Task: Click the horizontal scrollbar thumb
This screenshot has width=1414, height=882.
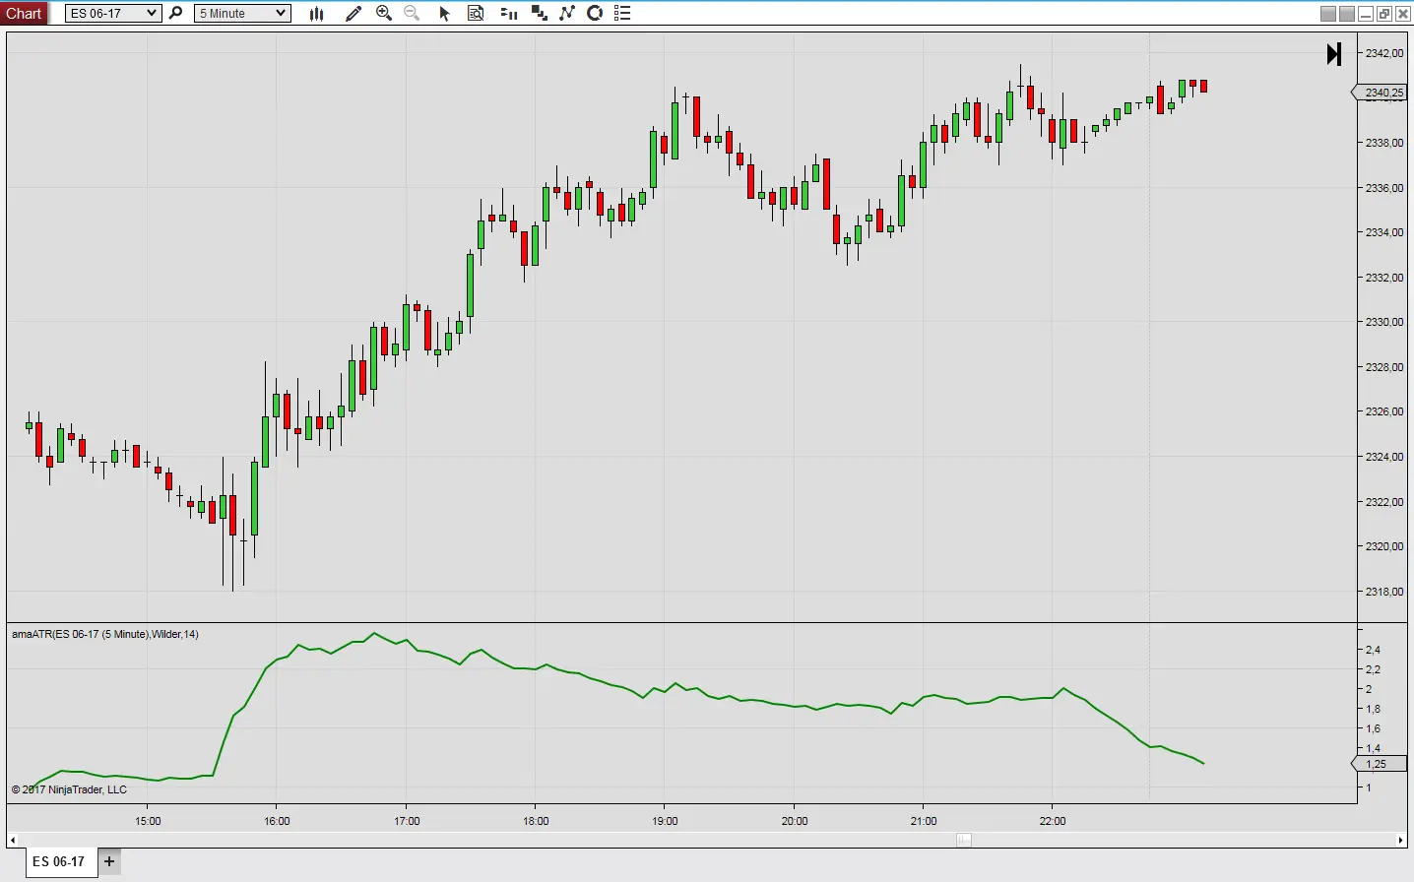Action: (964, 840)
